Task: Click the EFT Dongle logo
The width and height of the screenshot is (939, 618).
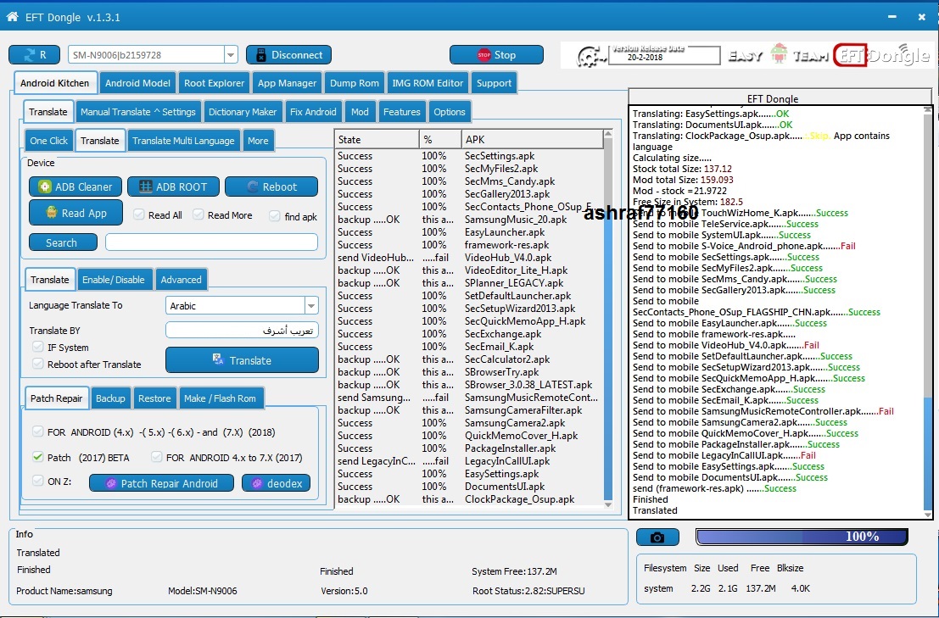Action: (x=881, y=55)
